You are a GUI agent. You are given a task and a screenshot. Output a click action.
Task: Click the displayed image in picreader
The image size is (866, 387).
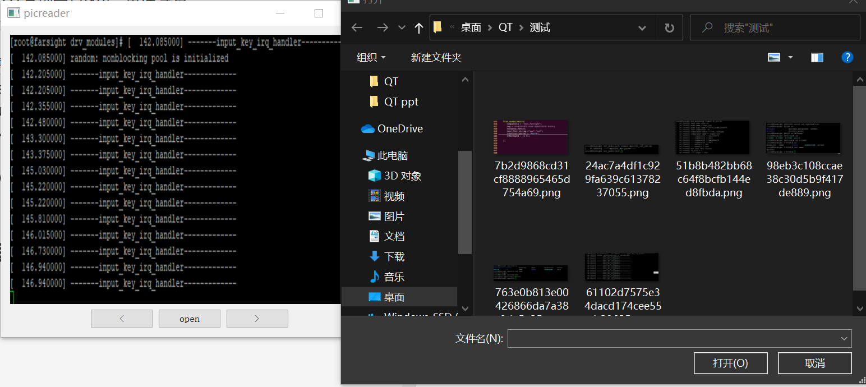tap(175, 169)
